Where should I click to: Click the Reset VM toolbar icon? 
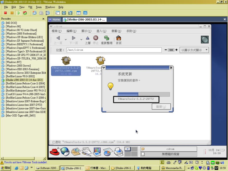(x=25, y=13)
